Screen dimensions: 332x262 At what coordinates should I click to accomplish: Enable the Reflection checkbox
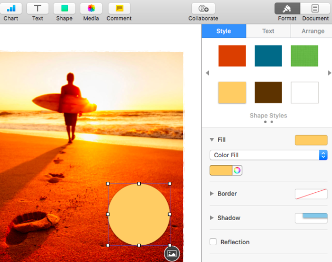click(213, 242)
